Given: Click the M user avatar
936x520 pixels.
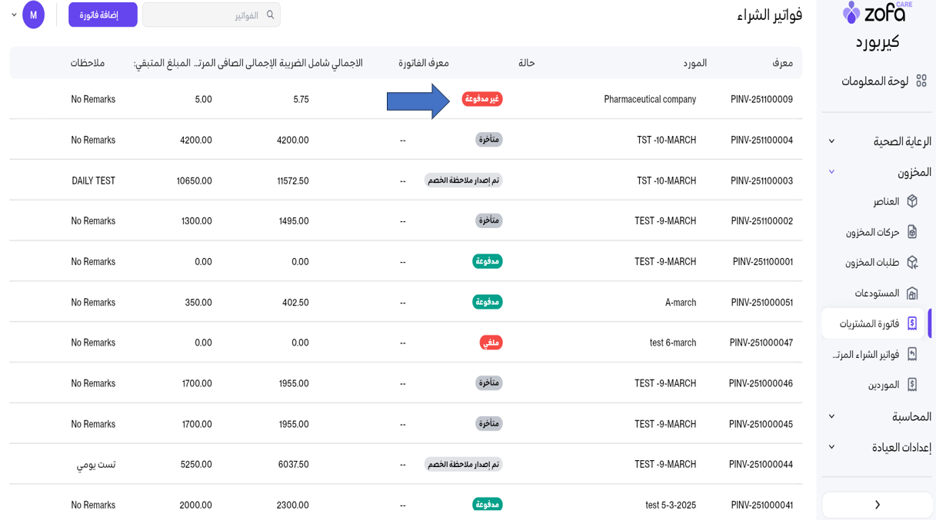Looking at the screenshot, I should coord(33,15).
